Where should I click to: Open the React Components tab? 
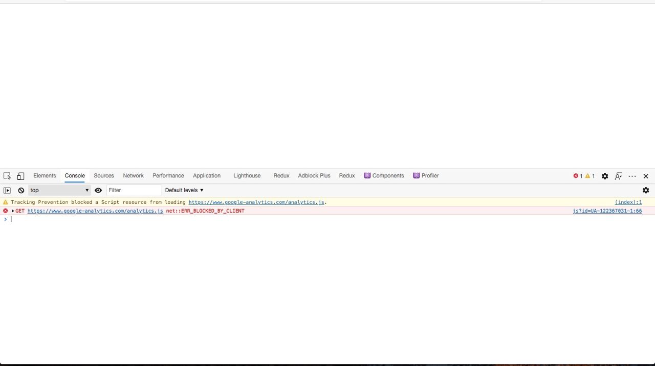384,175
